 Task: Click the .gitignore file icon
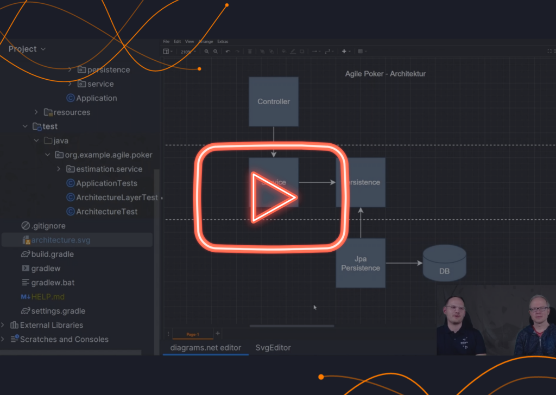pyautogui.click(x=26, y=225)
